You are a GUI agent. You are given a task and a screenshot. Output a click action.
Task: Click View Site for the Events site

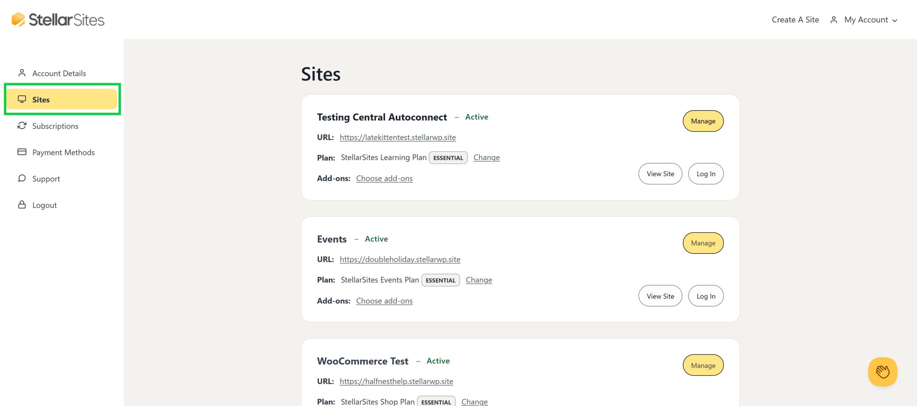(660, 296)
